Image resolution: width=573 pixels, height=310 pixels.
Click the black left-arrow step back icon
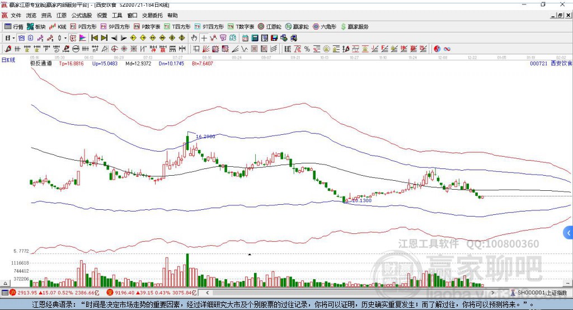pos(114,38)
